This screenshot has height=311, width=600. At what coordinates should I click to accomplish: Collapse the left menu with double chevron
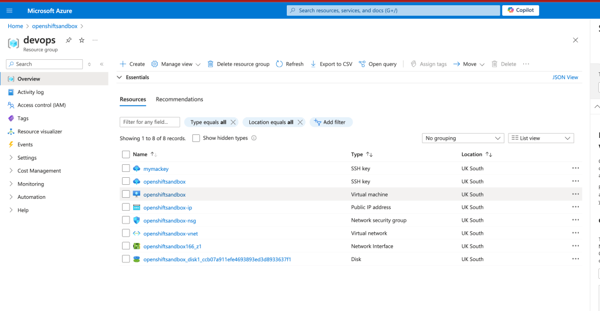[102, 64]
